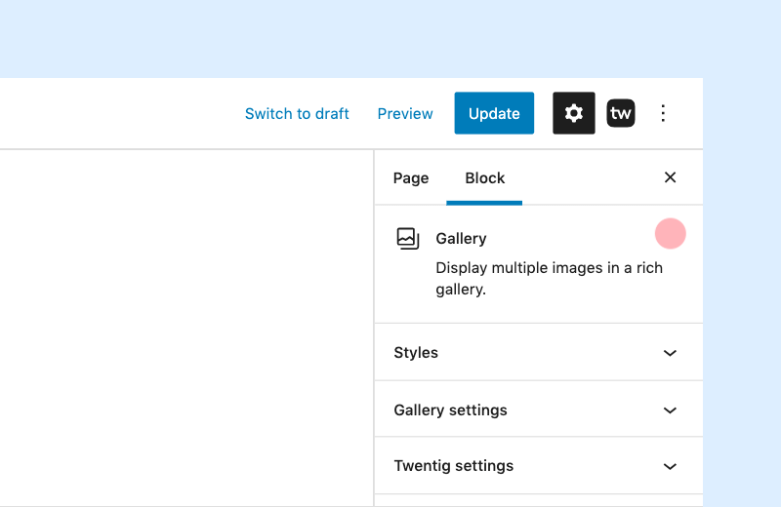Click the Twentig settings heading text
Screen dimensions: 781x507
pos(453,466)
